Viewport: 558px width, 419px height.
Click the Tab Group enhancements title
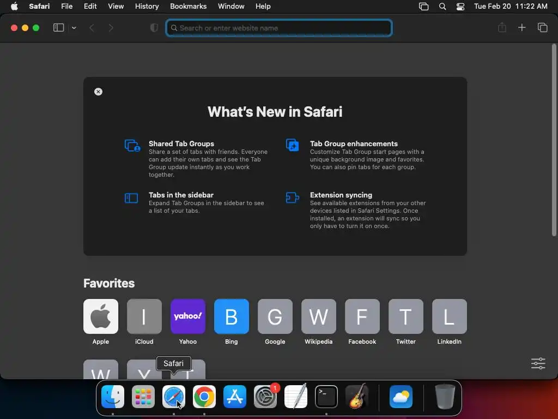pyautogui.click(x=354, y=143)
